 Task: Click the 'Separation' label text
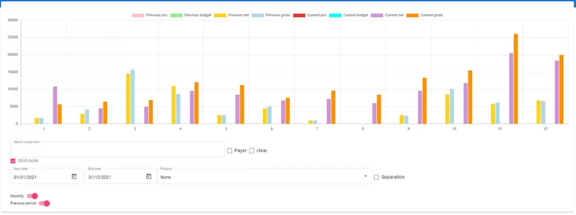click(x=393, y=177)
